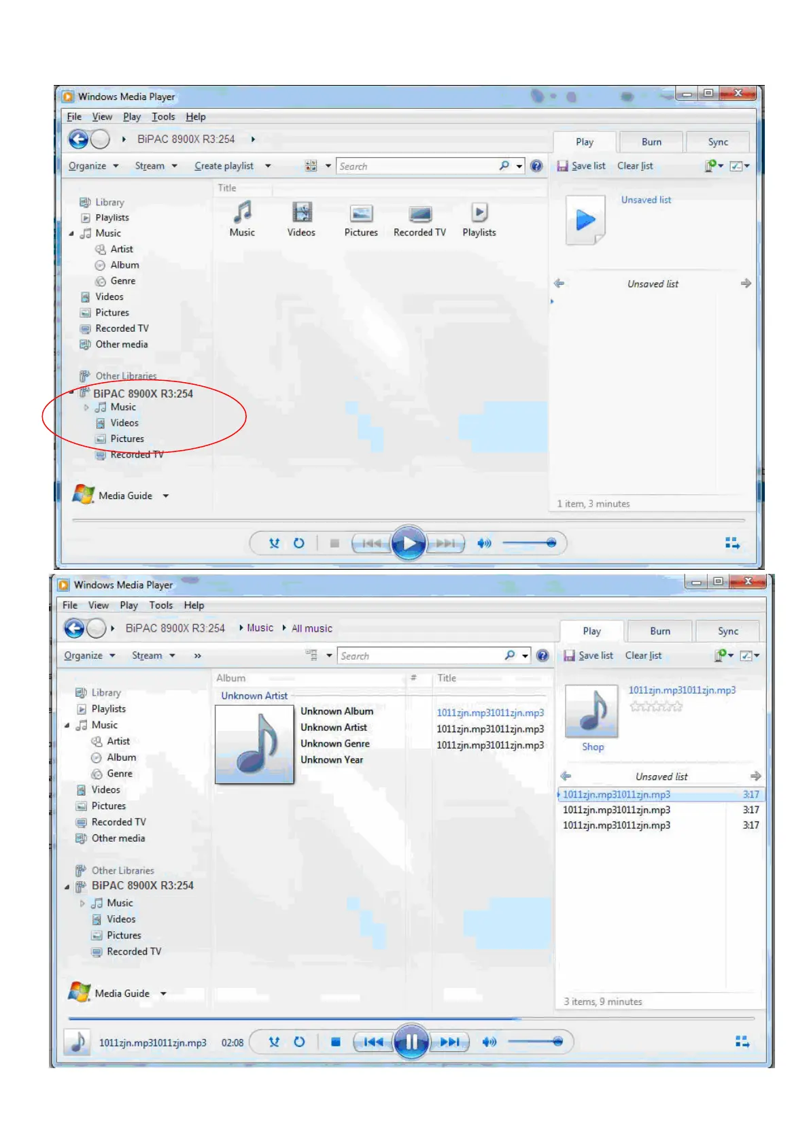Open Organize dropdown in upper window
Viewport: 809px width, 1145px height.
click(x=94, y=166)
